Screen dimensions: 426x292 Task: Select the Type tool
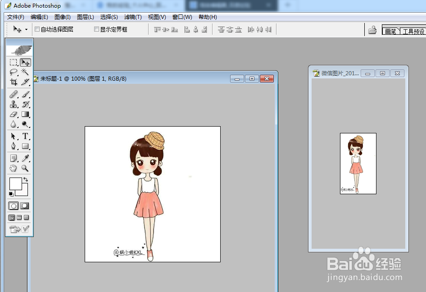pyautogui.click(x=25, y=136)
